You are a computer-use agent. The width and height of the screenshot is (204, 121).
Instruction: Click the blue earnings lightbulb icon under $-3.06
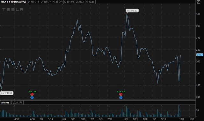[x=121, y=98]
